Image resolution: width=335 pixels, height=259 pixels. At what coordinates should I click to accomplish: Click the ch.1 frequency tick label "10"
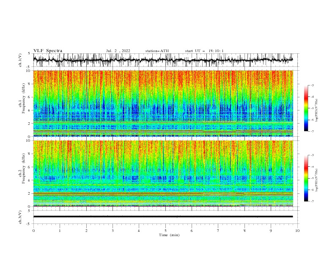pyautogui.click(x=29, y=71)
